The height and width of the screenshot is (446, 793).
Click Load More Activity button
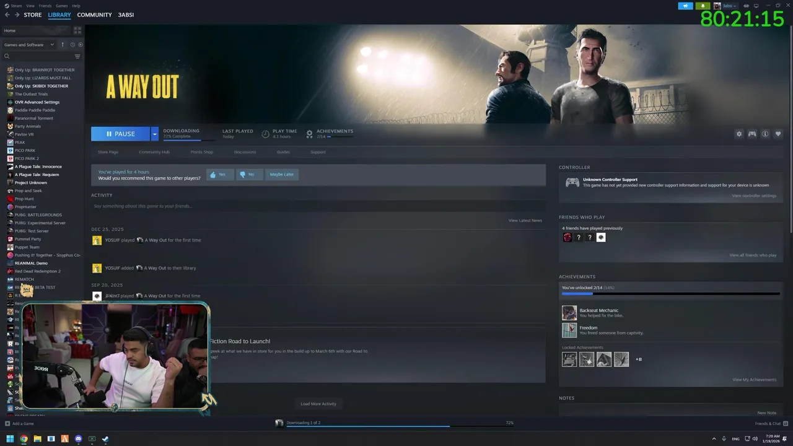coord(318,404)
